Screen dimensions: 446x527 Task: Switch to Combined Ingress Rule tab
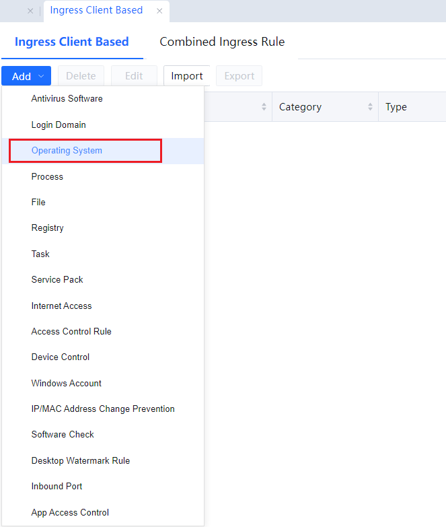[222, 42]
